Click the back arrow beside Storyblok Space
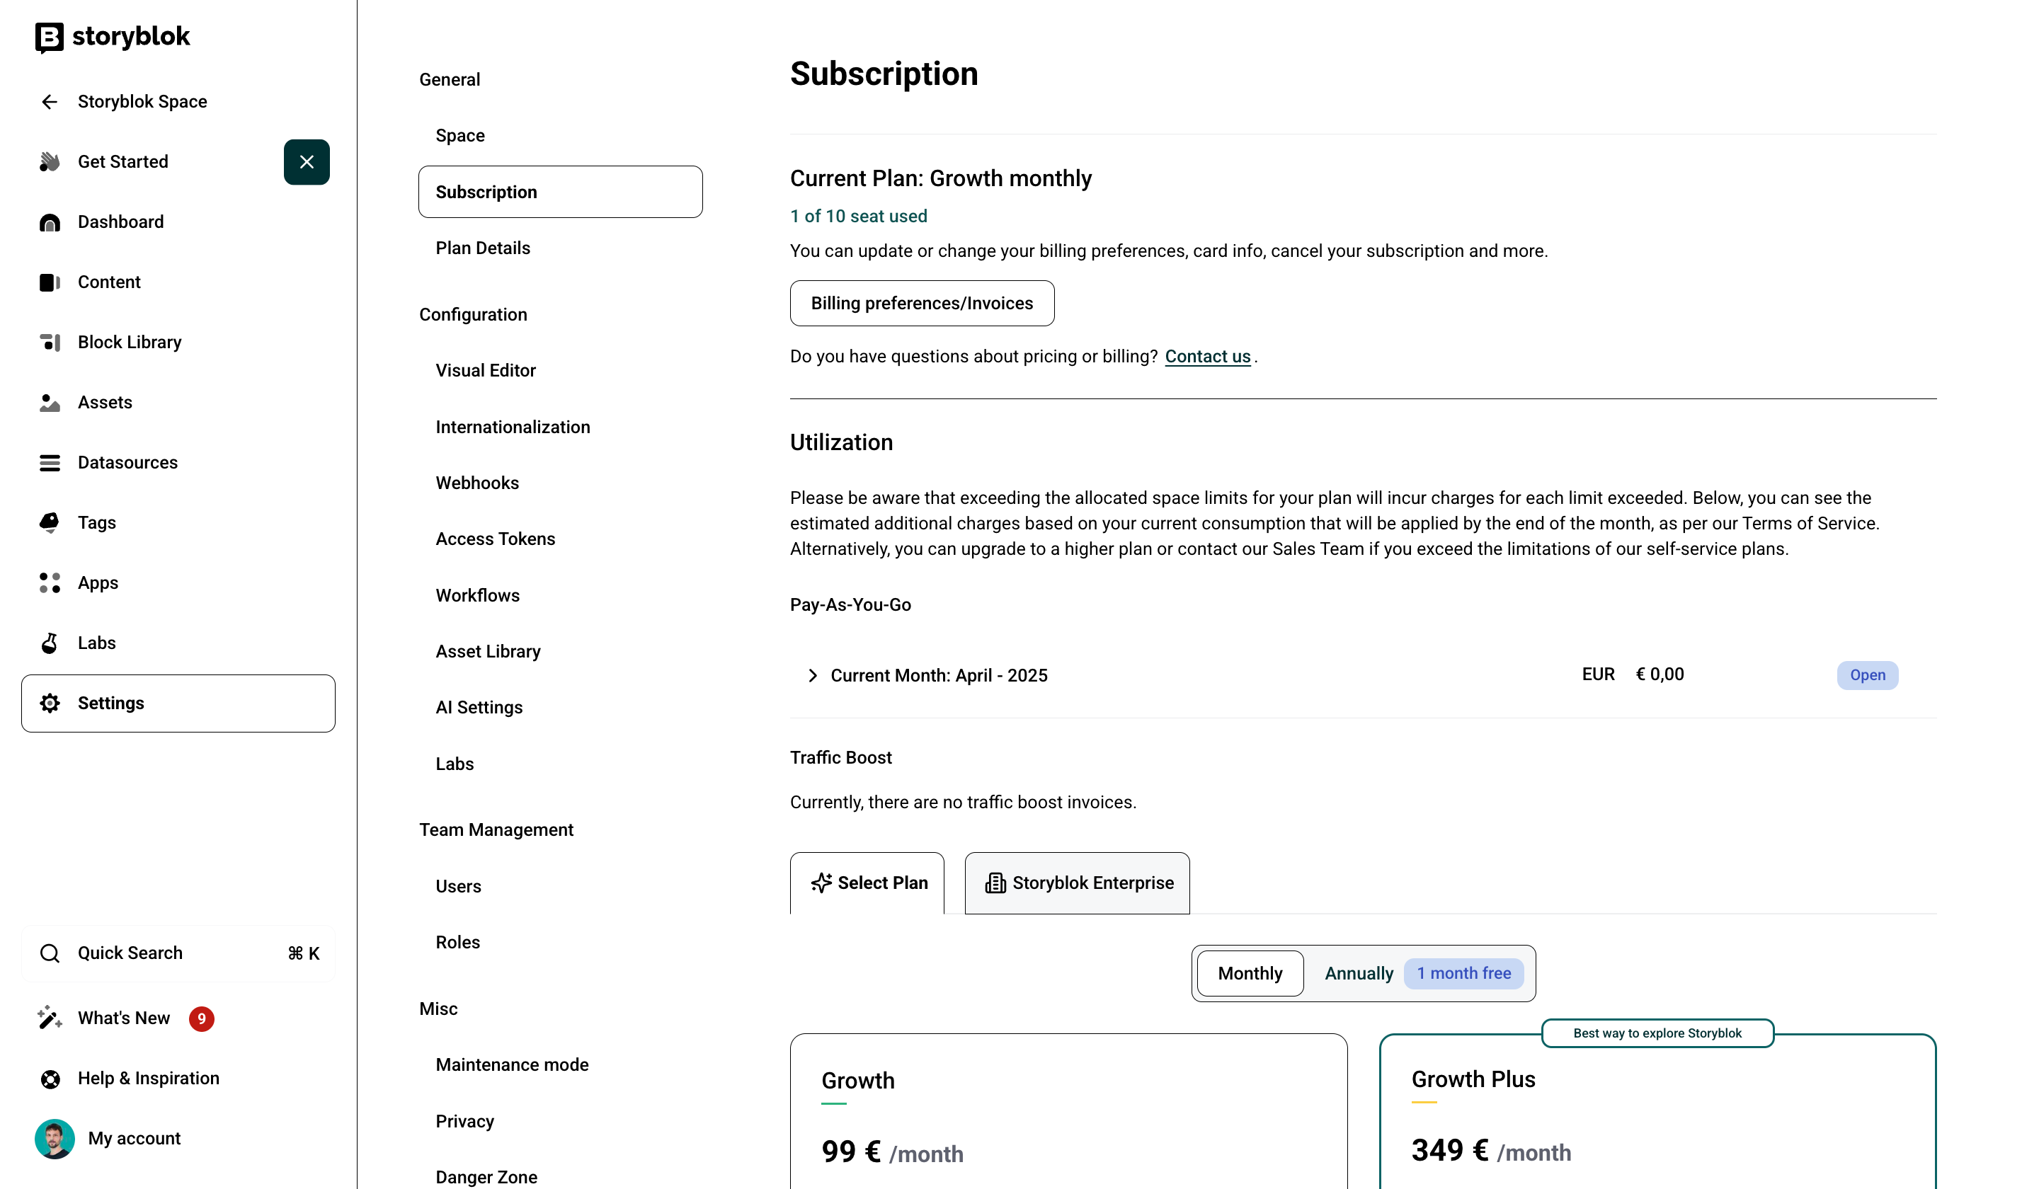The width and height of the screenshot is (2039, 1189). [50, 102]
